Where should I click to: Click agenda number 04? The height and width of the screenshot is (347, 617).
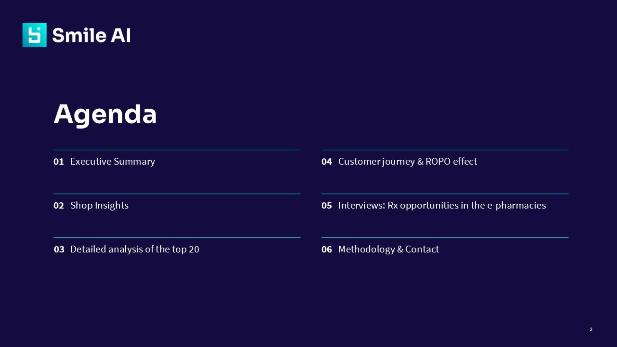coord(326,162)
